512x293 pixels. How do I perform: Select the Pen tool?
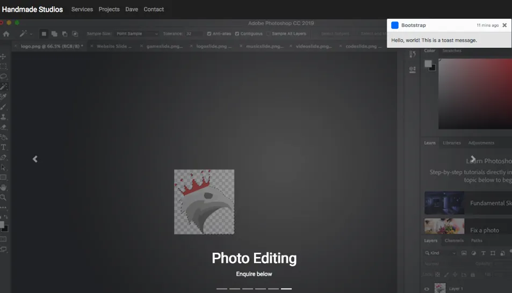point(3,157)
